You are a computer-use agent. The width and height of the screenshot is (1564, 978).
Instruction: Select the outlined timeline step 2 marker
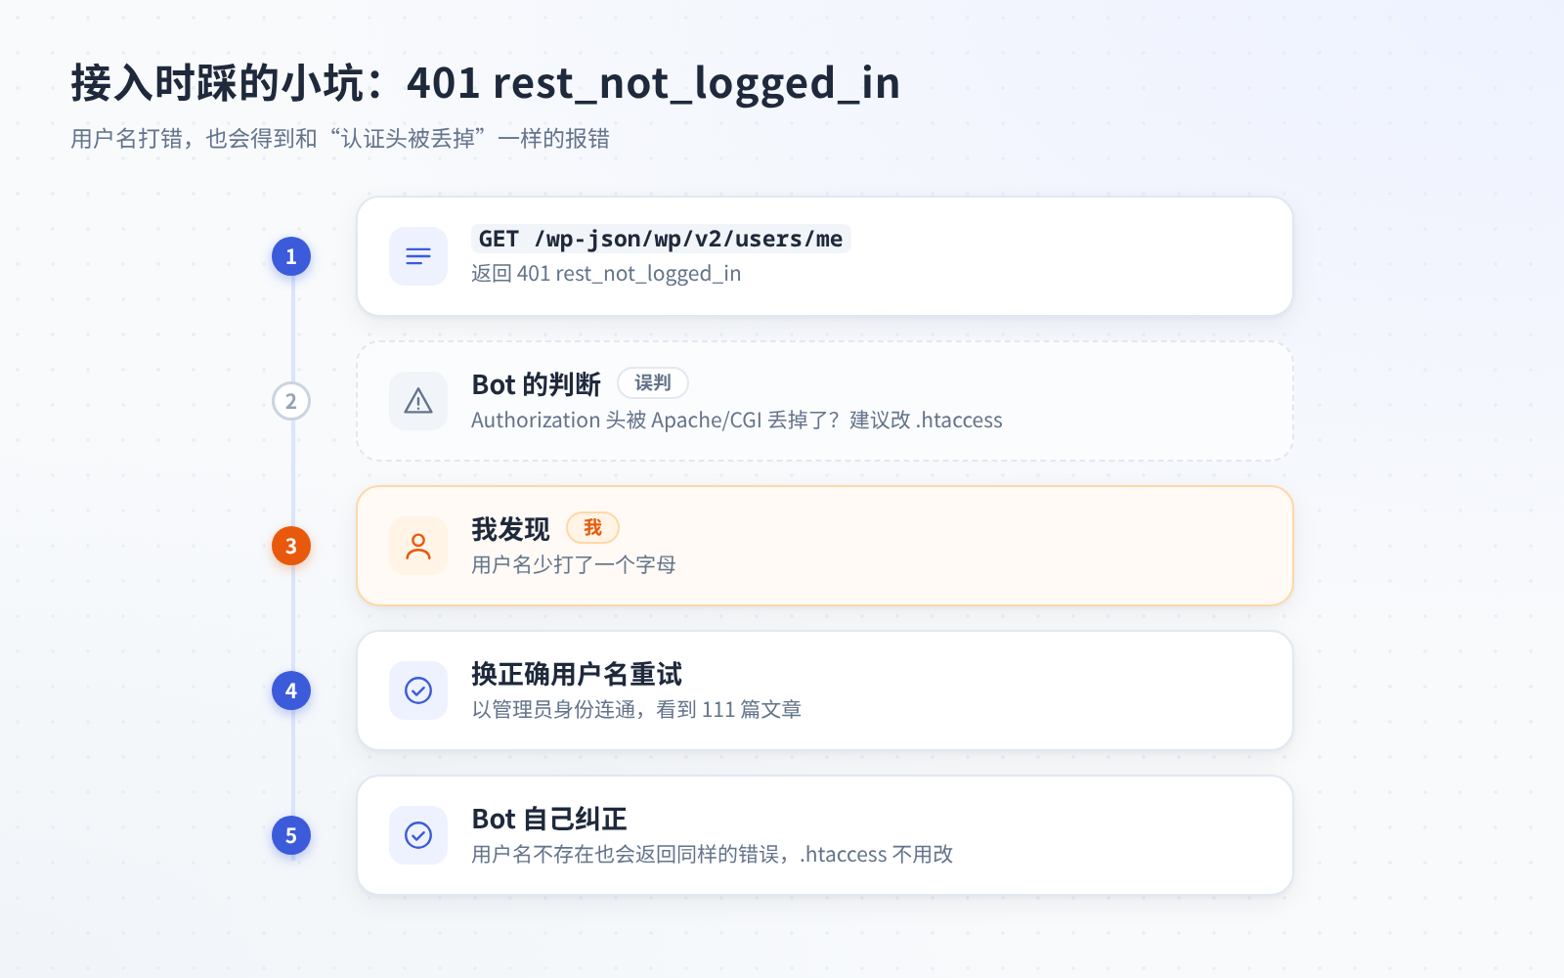pos(291,401)
